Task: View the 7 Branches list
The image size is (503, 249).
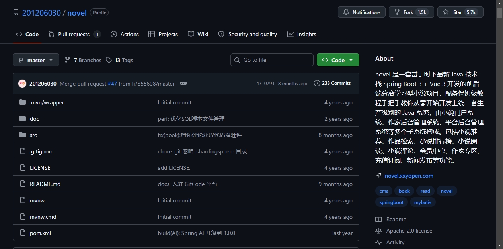Action: (83, 60)
